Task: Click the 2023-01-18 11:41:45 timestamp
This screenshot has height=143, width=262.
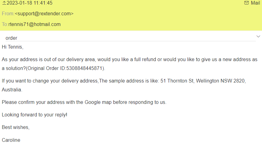Action: 29,3
